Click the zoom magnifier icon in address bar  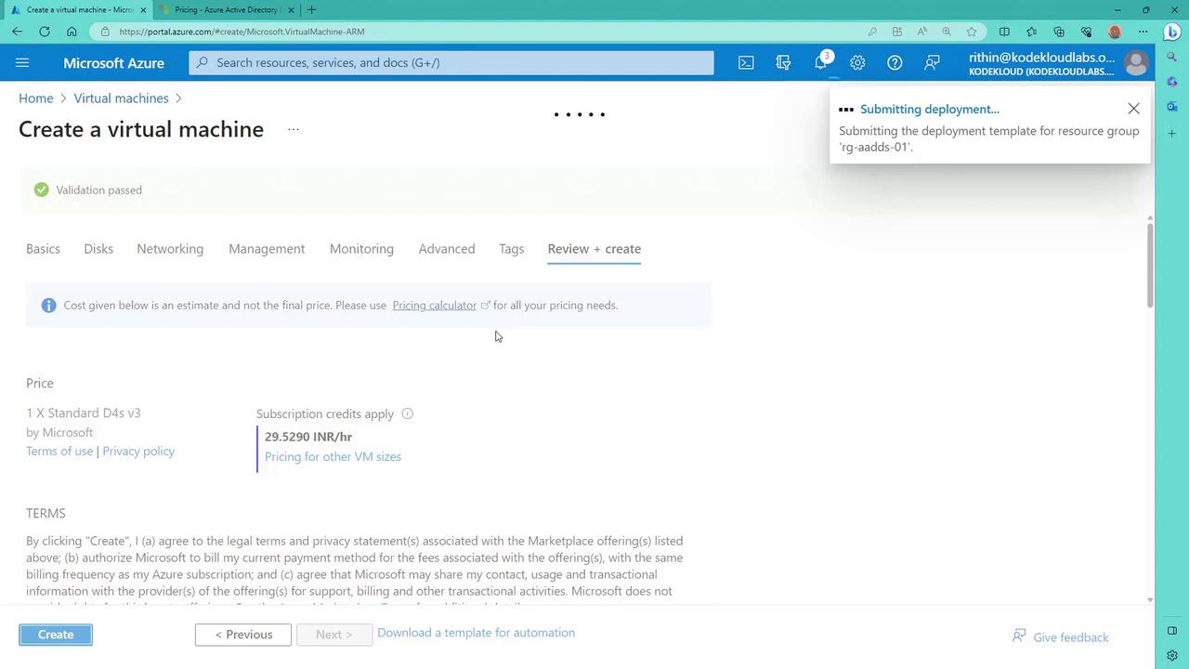(x=947, y=31)
